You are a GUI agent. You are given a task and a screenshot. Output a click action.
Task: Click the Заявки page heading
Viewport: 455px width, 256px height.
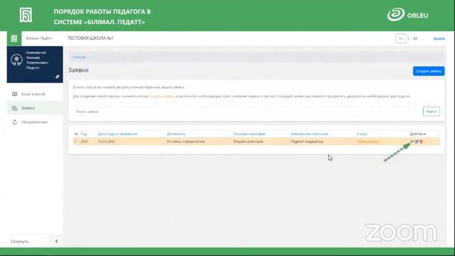[78, 70]
